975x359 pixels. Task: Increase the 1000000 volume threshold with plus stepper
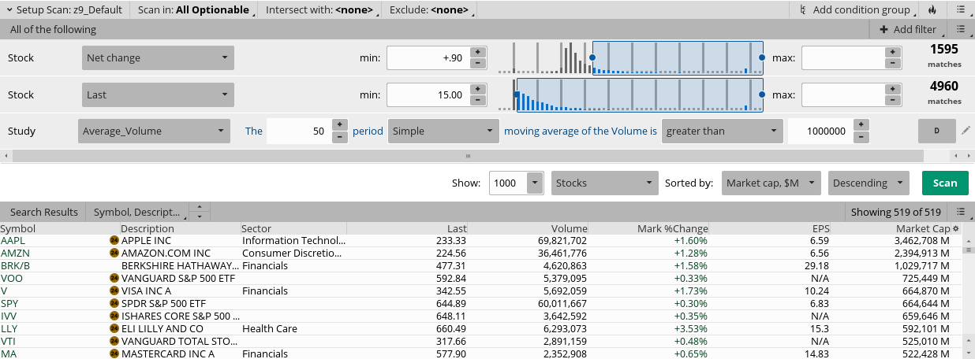pos(861,125)
